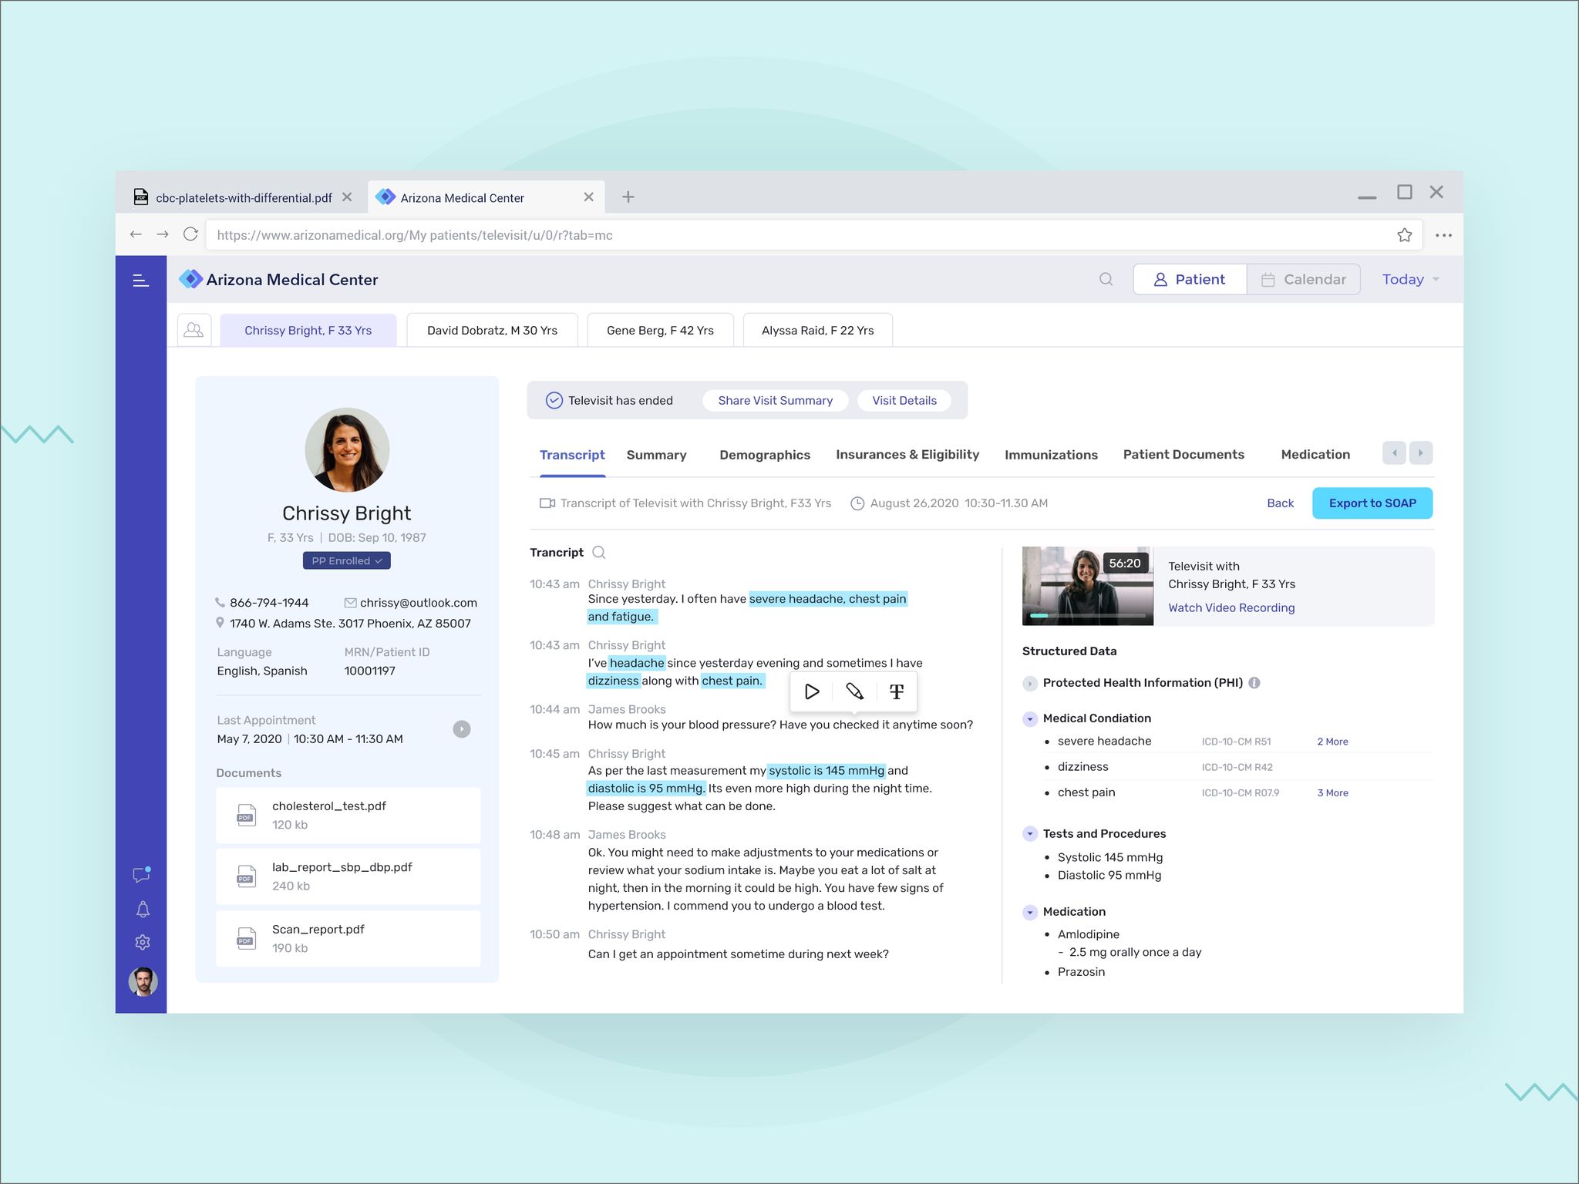Image resolution: width=1579 pixels, height=1184 pixels.
Task: Click the video progress bar on thumbnail
Action: click(x=1087, y=616)
